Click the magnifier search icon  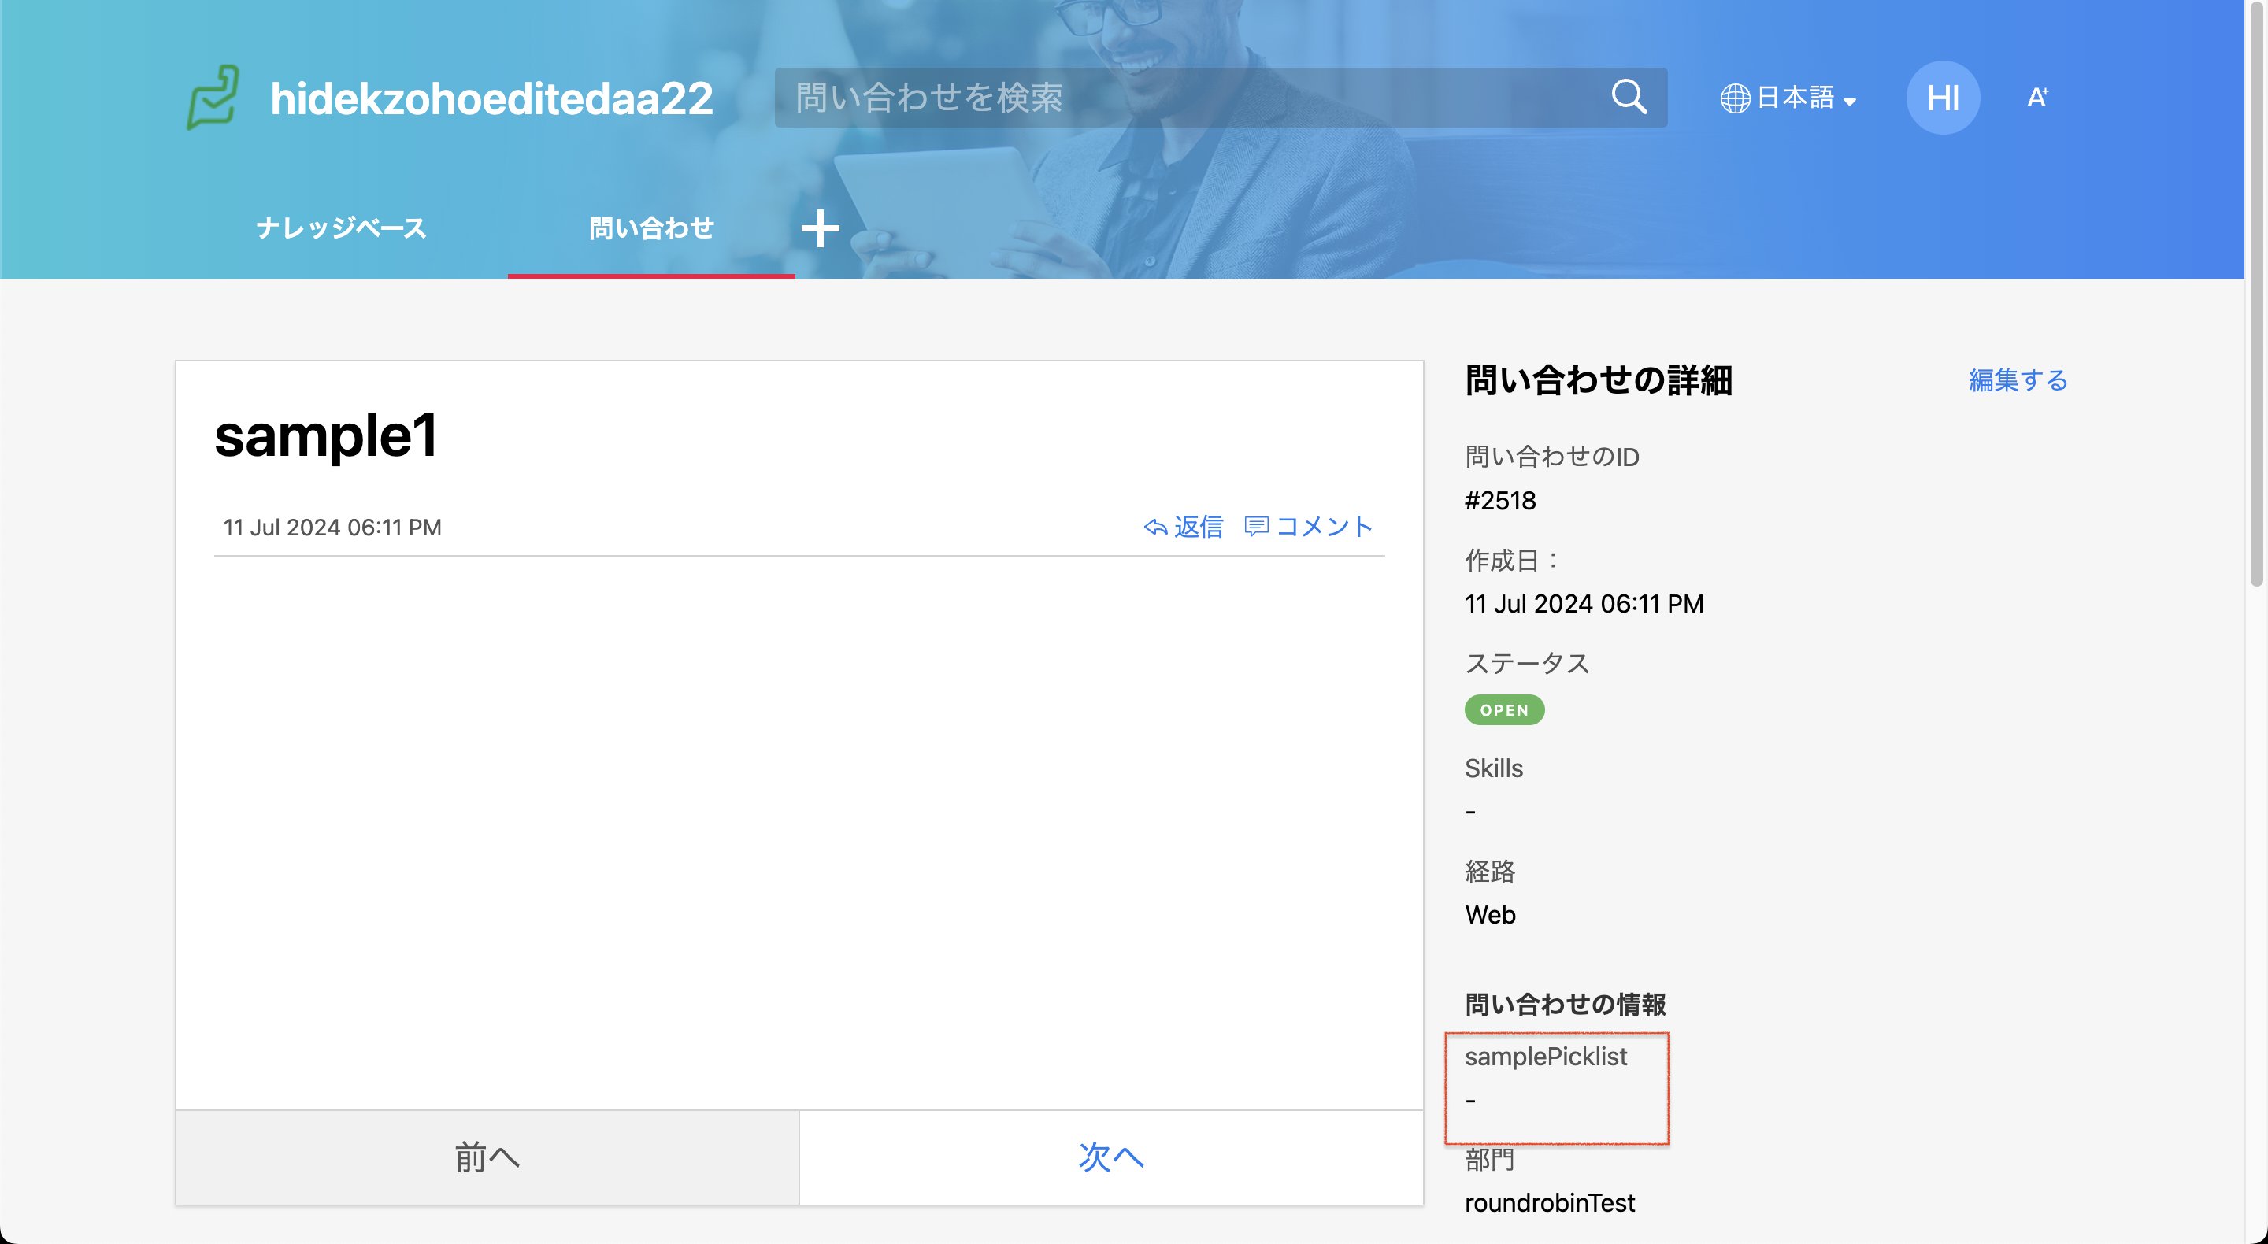tap(1628, 97)
